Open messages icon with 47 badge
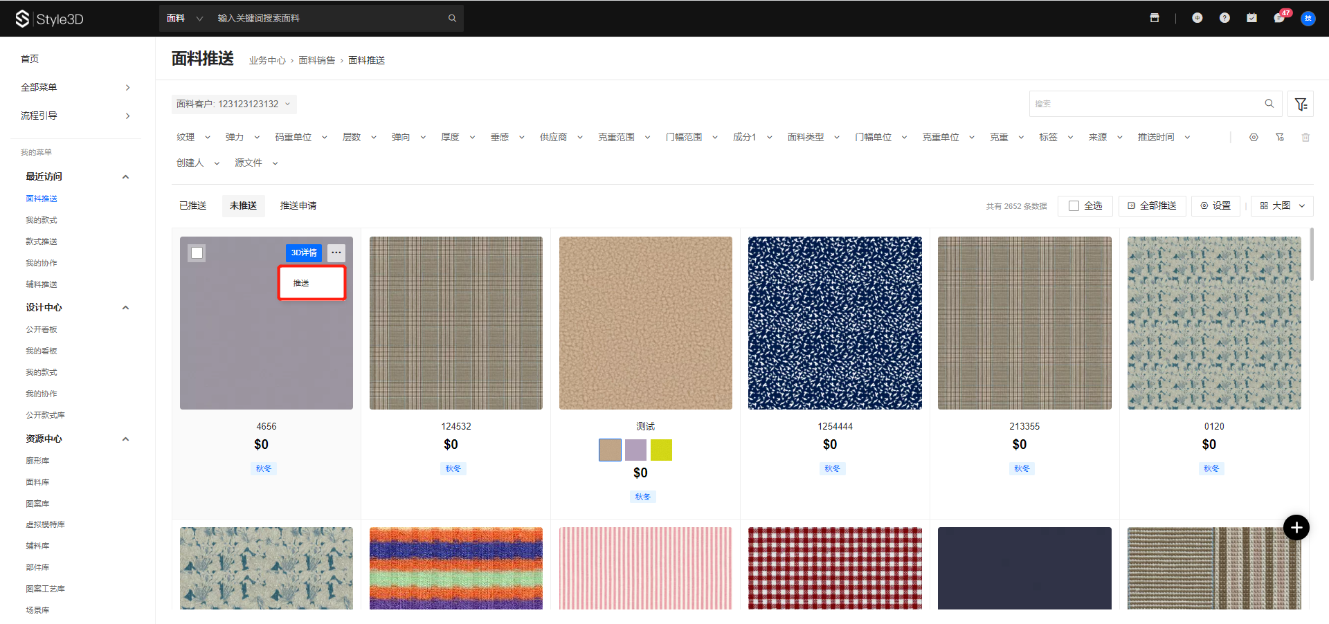Image resolution: width=1329 pixels, height=624 pixels. tap(1280, 17)
